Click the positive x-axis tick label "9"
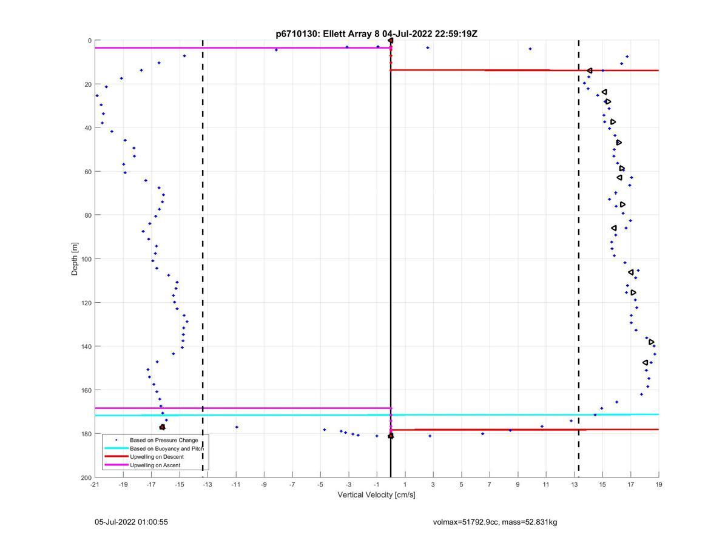The height and width of the screenshot is (537, 728). (517, 485)
